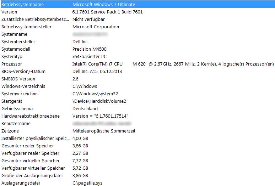Select 'Installierter physikalischer Speic...' label
The height and width of the screenshot is (186, 275).
36,139
